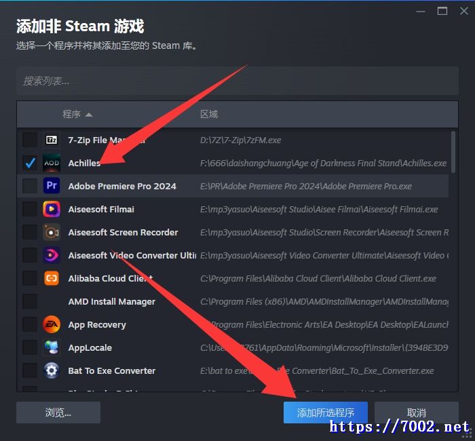Minimize the 添加非 Steam 游戏 window
The height and width of the screenshot is (441, 475).
pos(421,12)
